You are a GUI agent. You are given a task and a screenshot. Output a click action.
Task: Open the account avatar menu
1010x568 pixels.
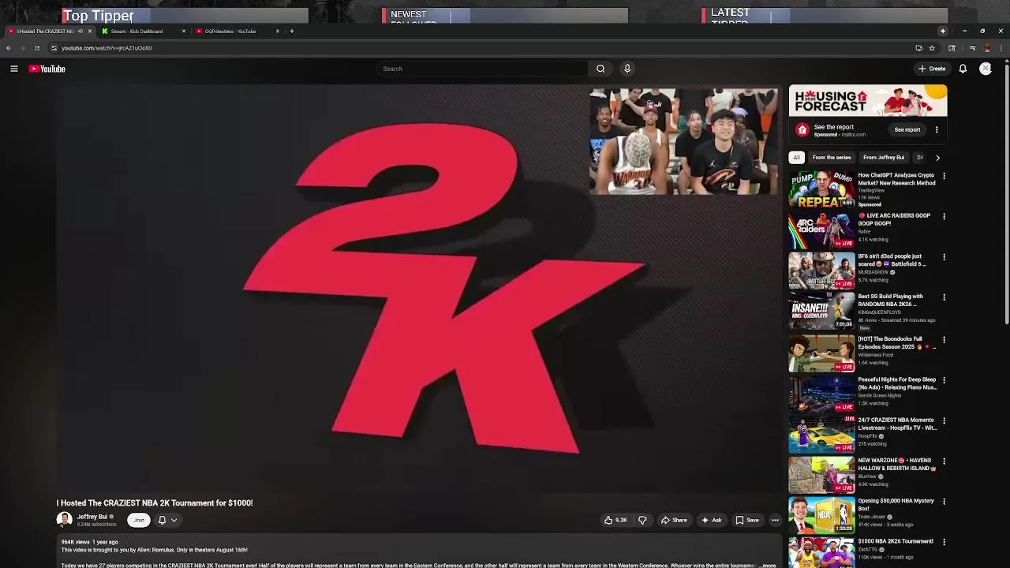coord(986,69)
